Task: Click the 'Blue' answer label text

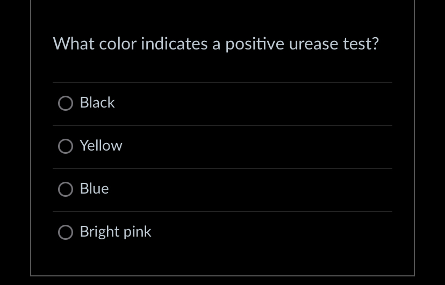Action: 94,189
